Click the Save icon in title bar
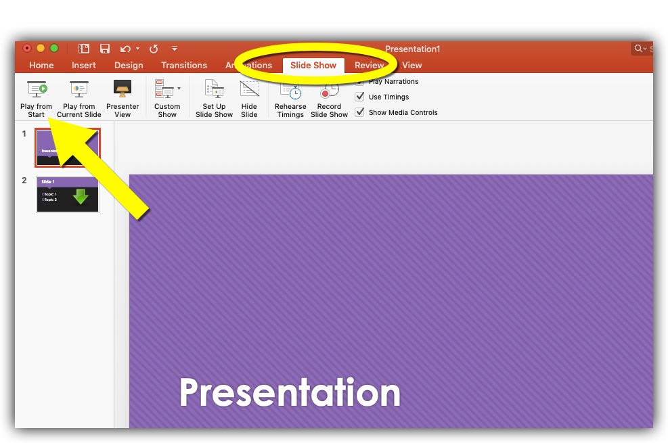668x443 pixels. (x=105, y=49)
